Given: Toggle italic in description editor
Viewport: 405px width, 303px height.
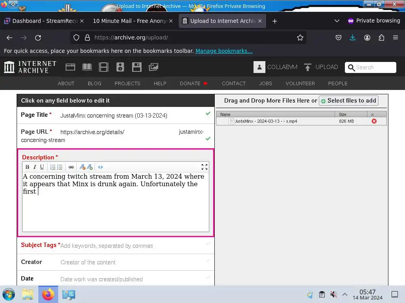Looking at the screenshot, I should tap(35, 167).
